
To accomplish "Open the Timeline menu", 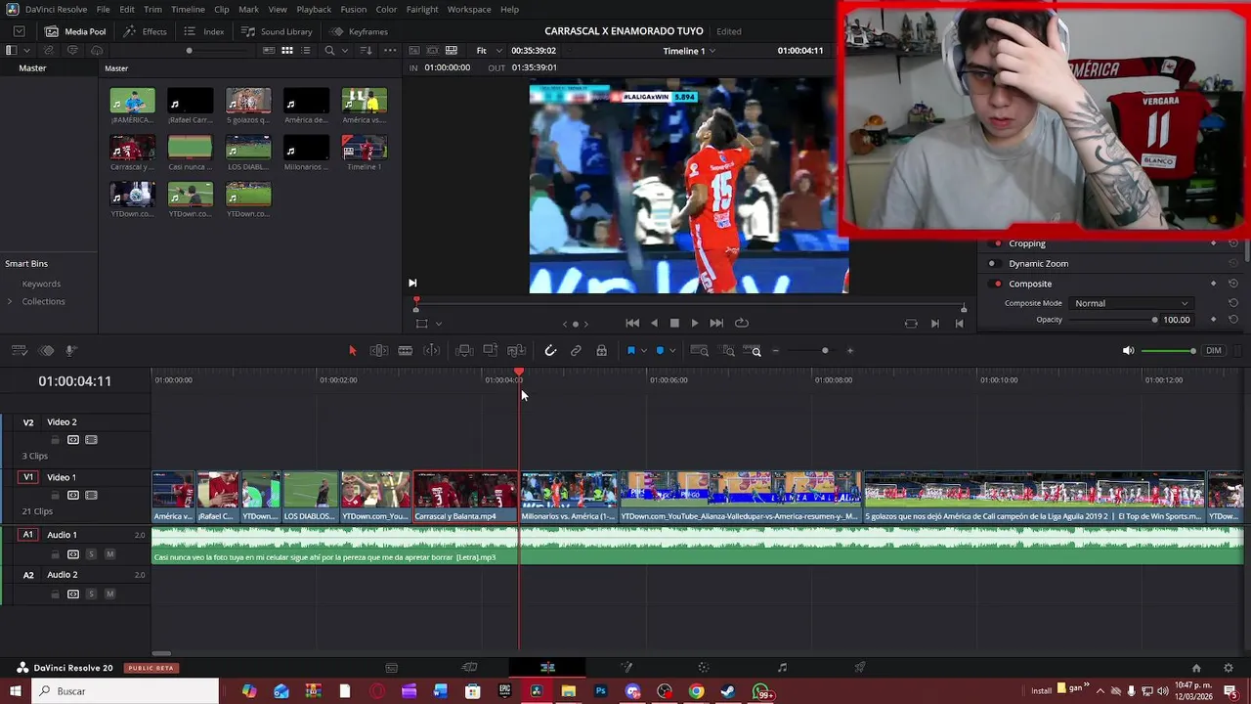I will 188,10.
